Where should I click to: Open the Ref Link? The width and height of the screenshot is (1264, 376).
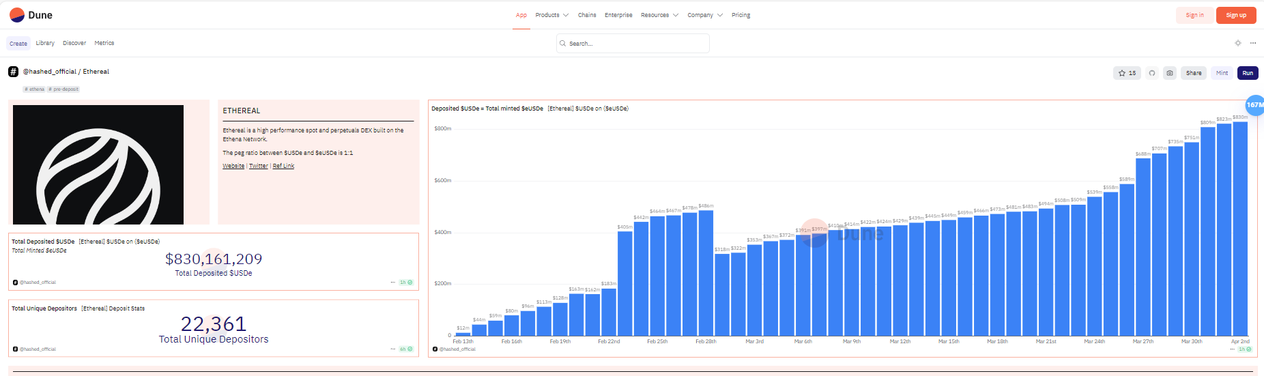283,166
